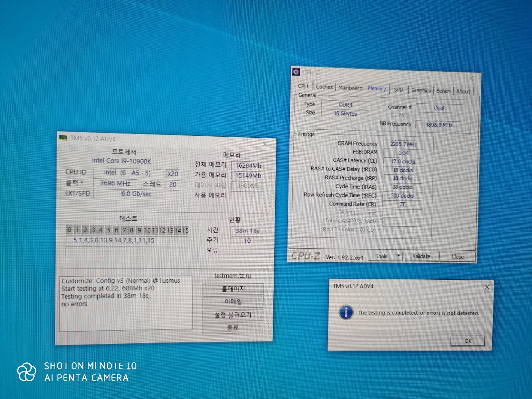
Task: Click the test number strip 0 to 15
Action: 127,230
